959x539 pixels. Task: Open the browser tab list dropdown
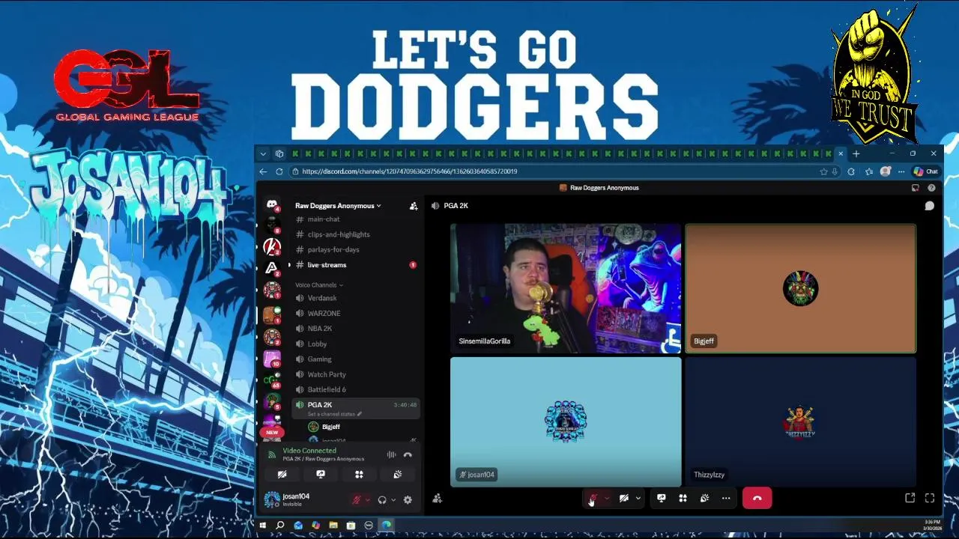coord(263,153)
